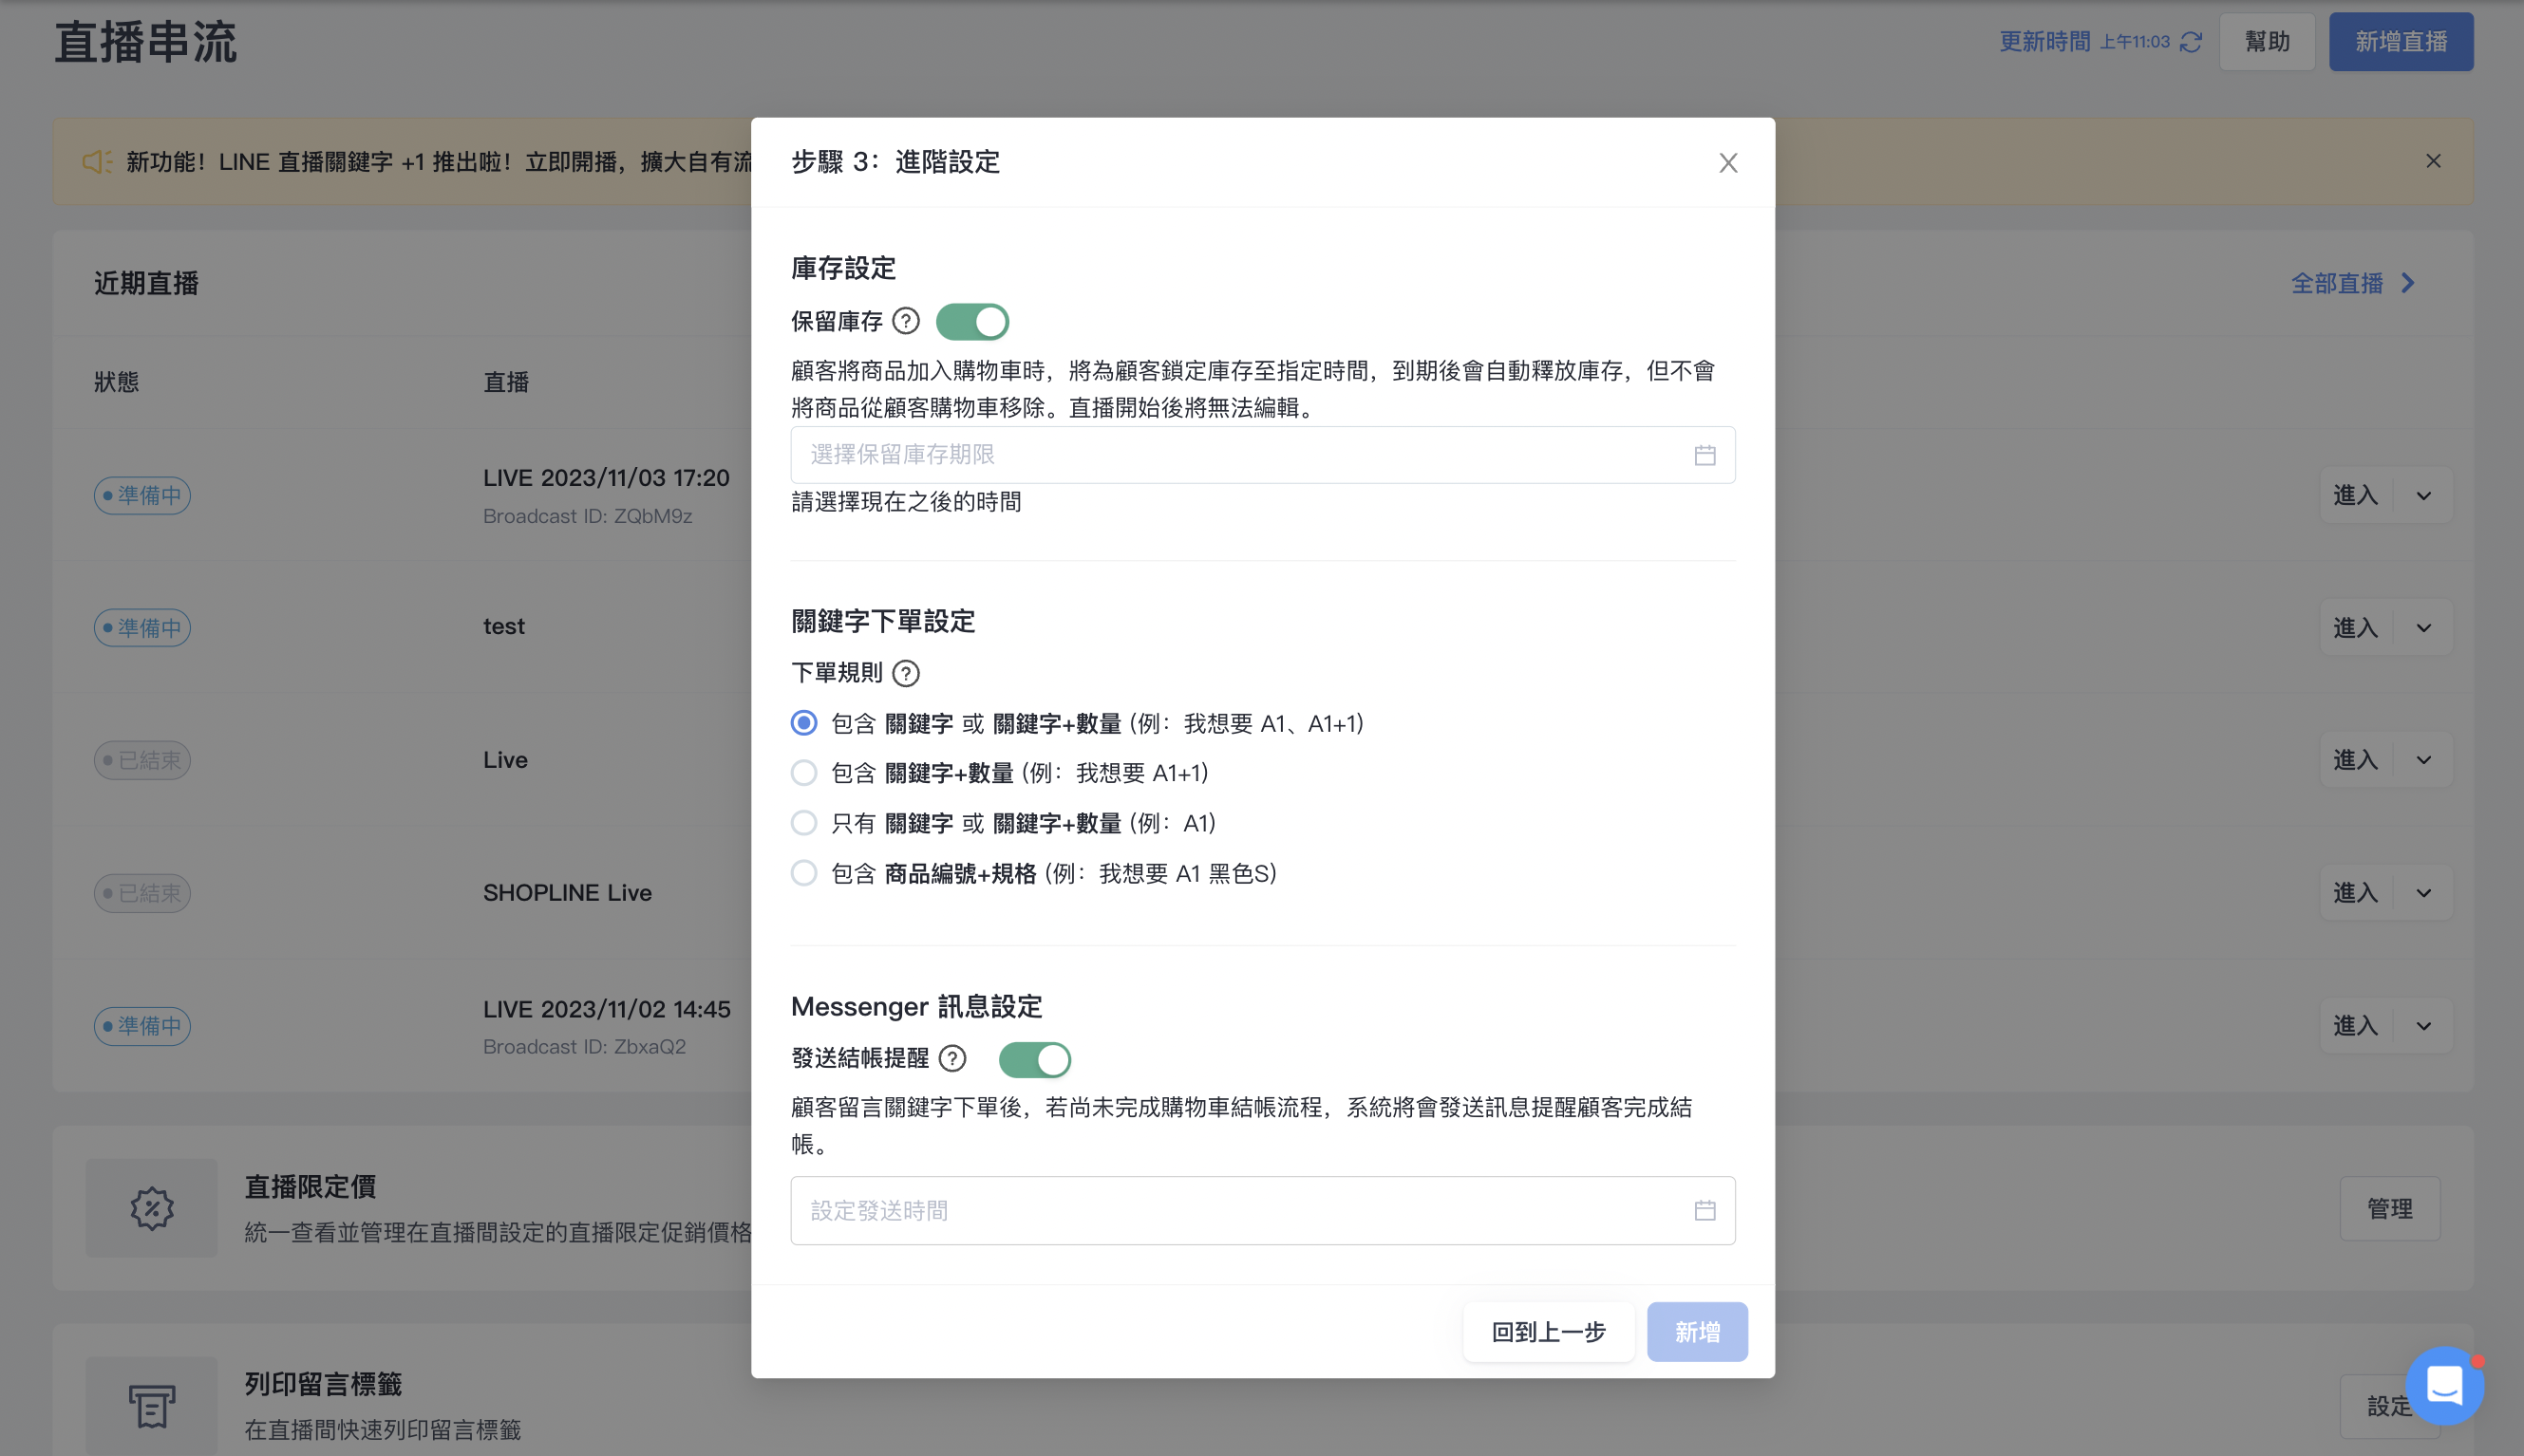
Task: Click calendar icon in 保留庫存期限 field
Action: [x=1705, y=455]
